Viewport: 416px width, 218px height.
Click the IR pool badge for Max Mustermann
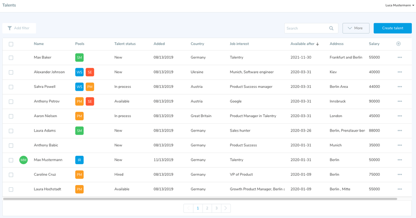(79, 160)
